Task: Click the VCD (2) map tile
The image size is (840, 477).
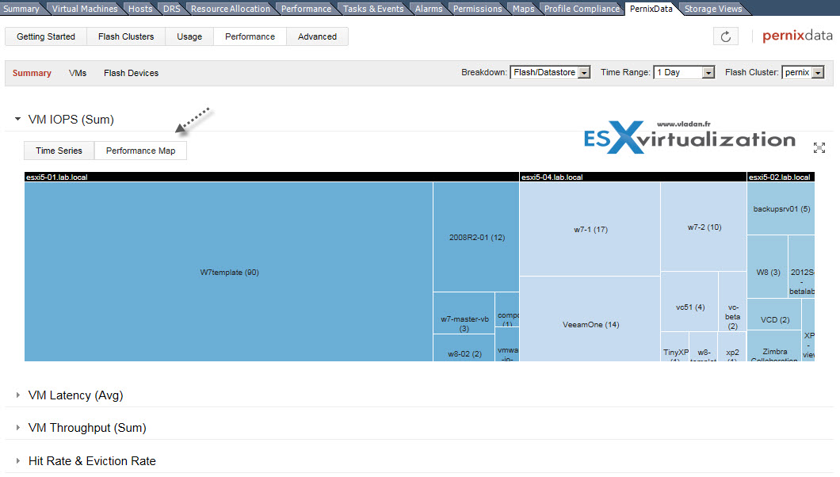Action: 774,315
